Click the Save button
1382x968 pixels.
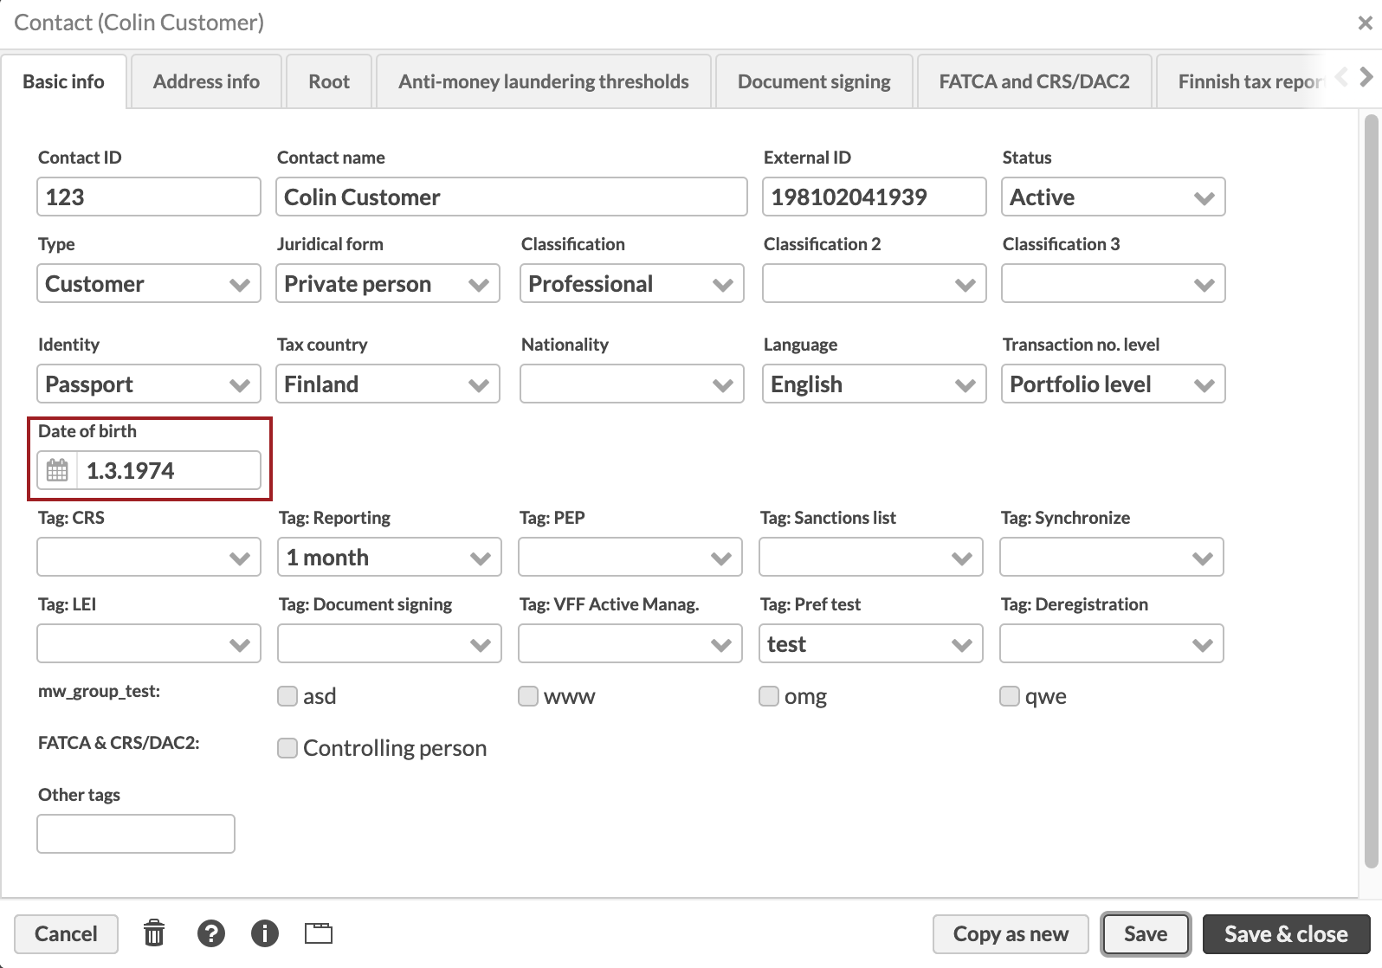click(1146, 933)
